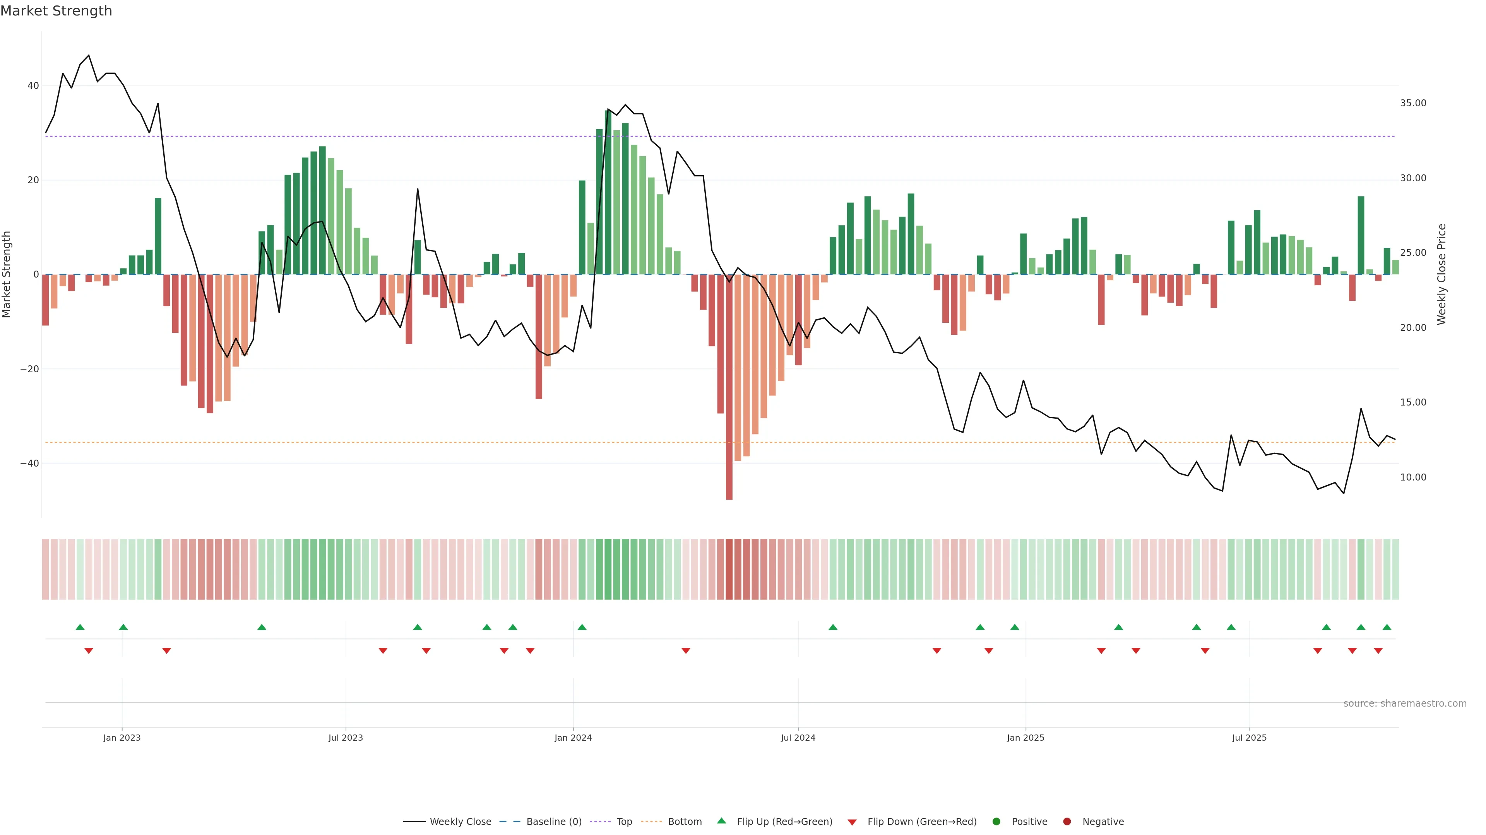
Task: Click the Jul 2025 x-axis label
Action: pos(1249,738)
